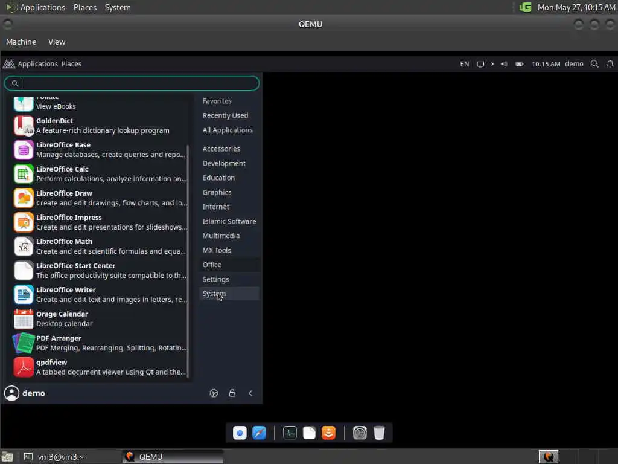Image resolution: width=618 pixels, height=464 pixels.
Task: Launch LibreOffice Writer icon
Action: click(24, 295)
